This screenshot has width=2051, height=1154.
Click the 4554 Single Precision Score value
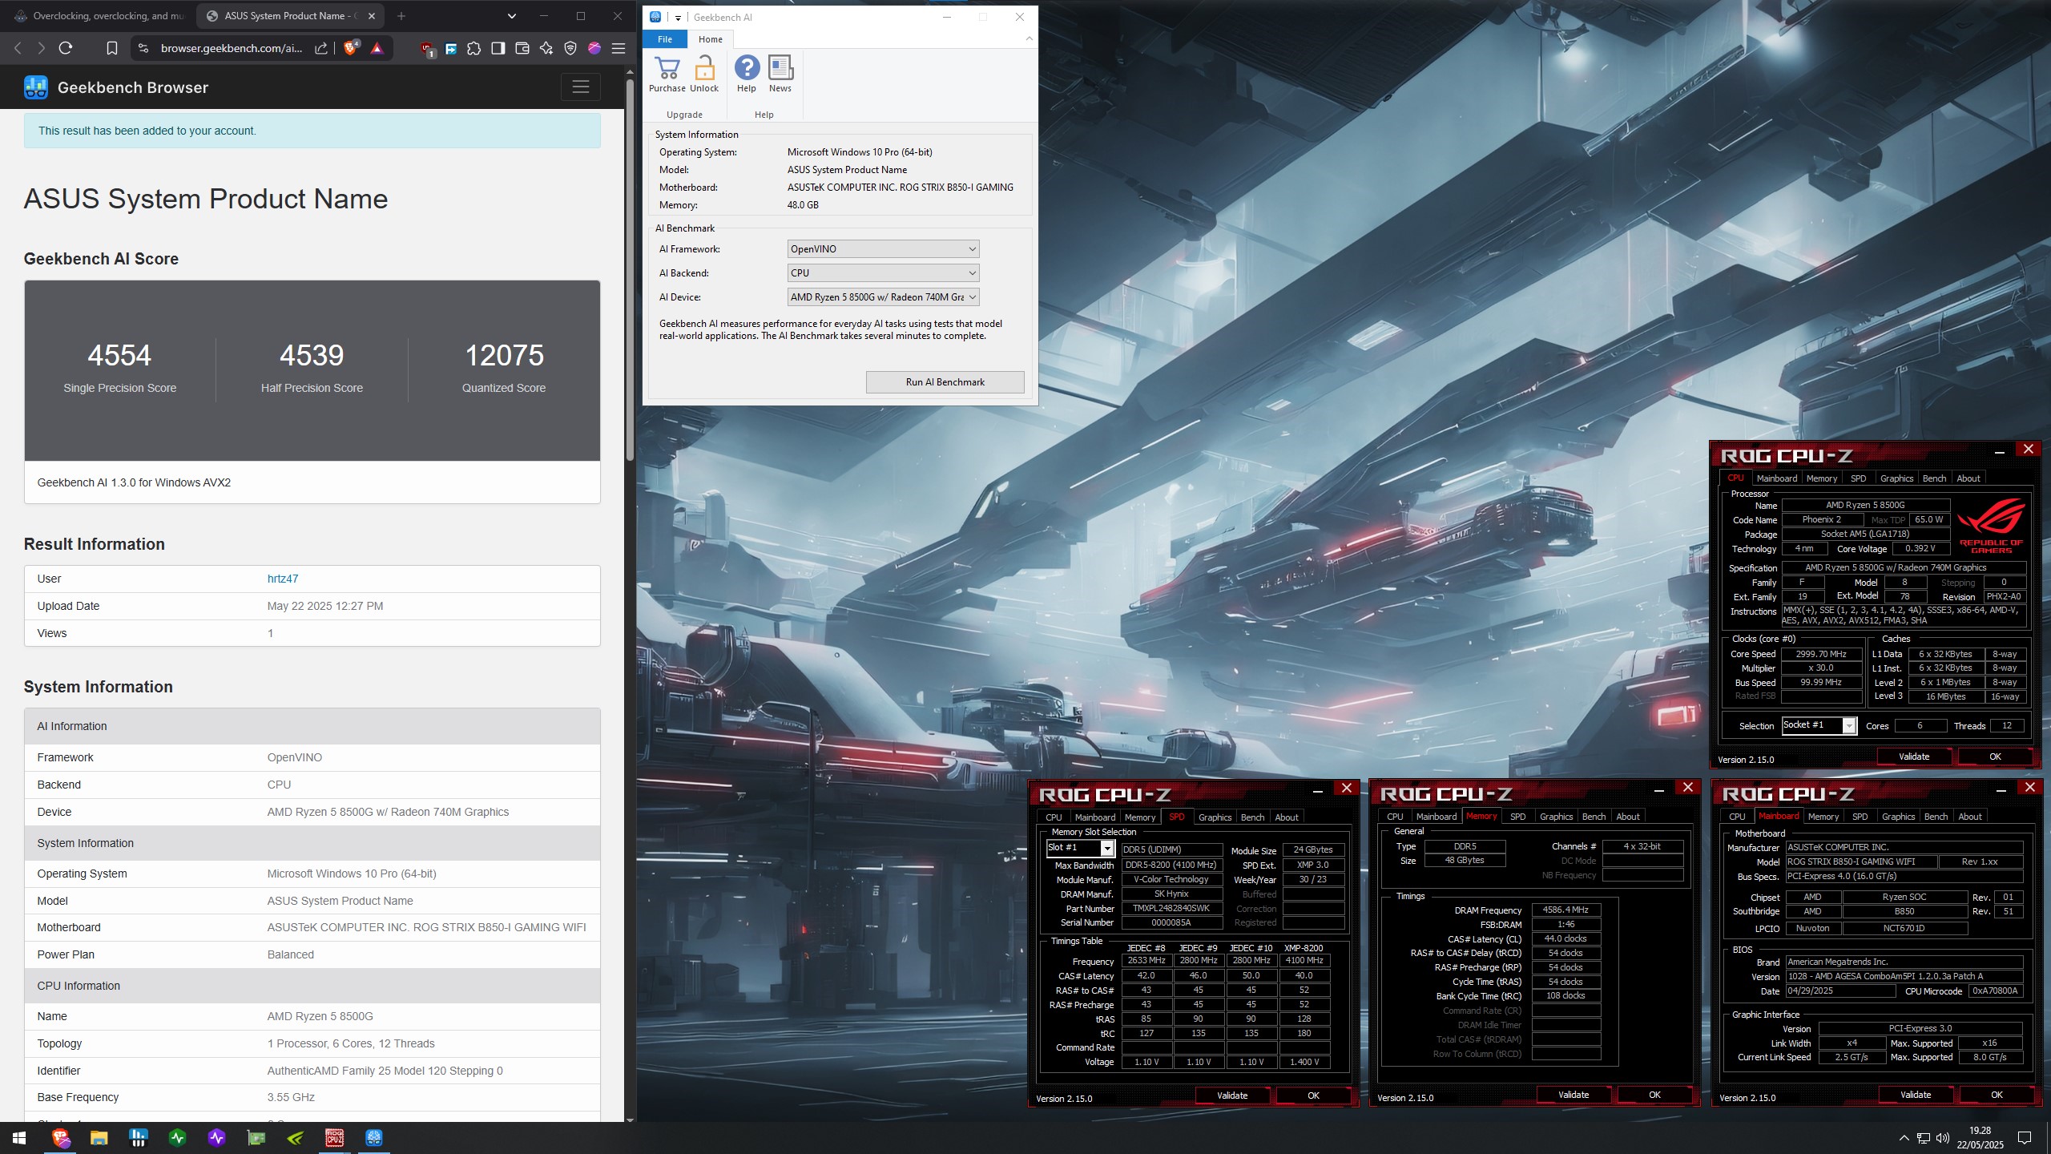(x=119, y=355)
